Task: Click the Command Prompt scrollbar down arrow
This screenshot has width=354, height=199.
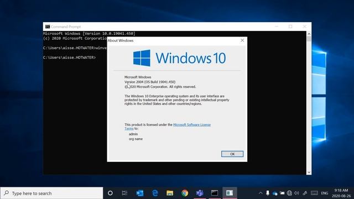Action: (x=309, y=172)
